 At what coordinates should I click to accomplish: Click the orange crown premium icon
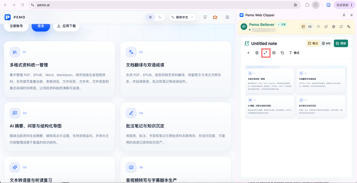click(215, 17)
